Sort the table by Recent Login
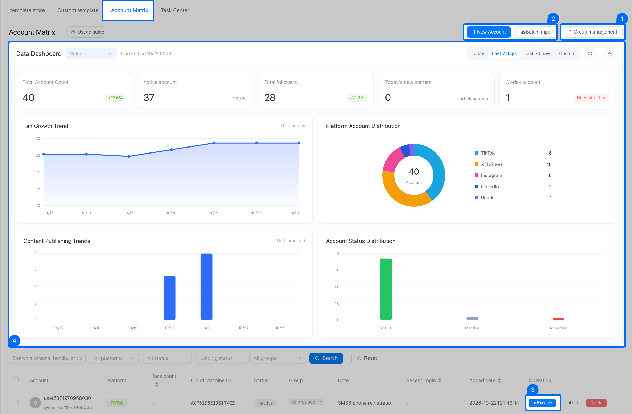632x414 pixels. [440, 380]
